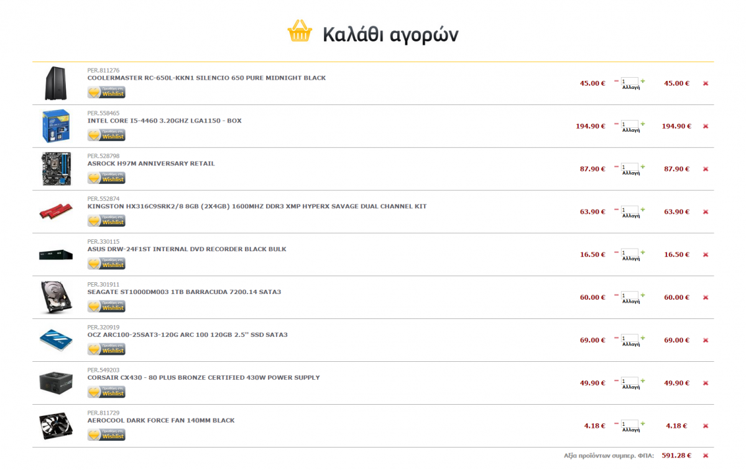Remove ASUS DVD recorder from cart
Image resolution: width=746 pixels, height=470 pixels.
706,255
